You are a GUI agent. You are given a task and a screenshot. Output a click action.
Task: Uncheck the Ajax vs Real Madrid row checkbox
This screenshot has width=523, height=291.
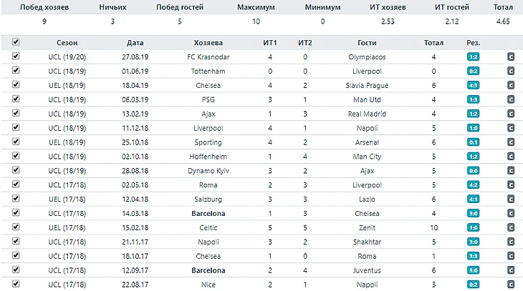pyautogui.click(x=16, y=114)
